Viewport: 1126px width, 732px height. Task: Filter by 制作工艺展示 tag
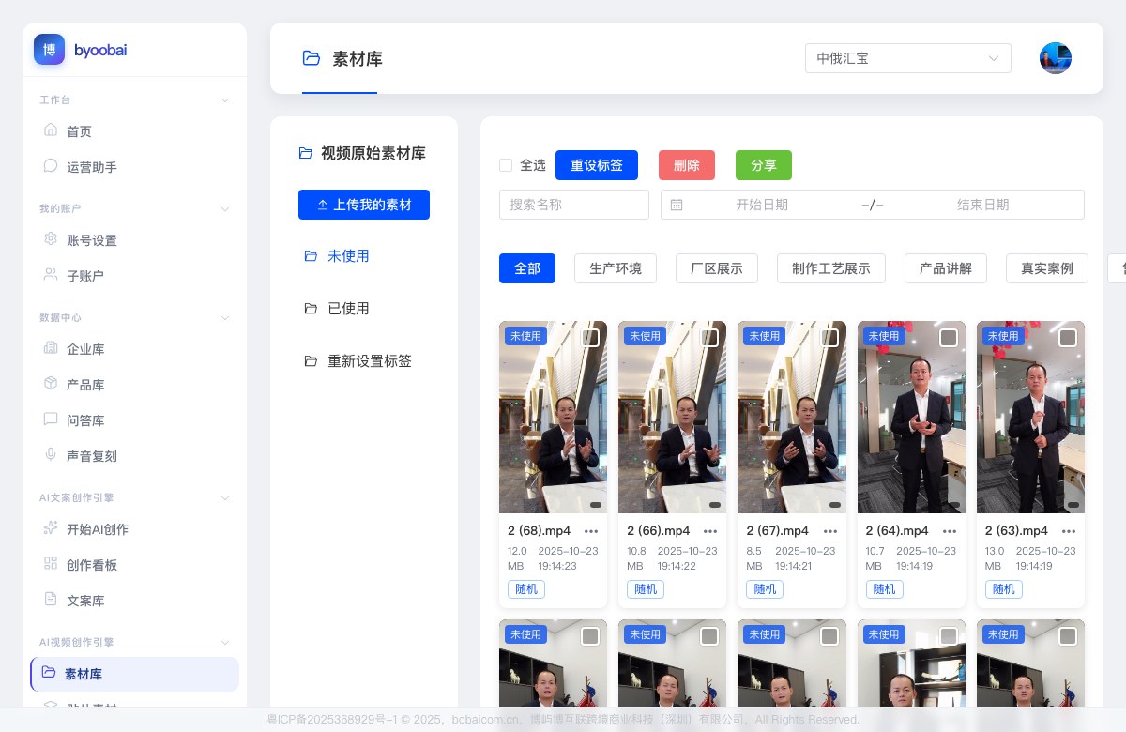[x=831, y=268]
